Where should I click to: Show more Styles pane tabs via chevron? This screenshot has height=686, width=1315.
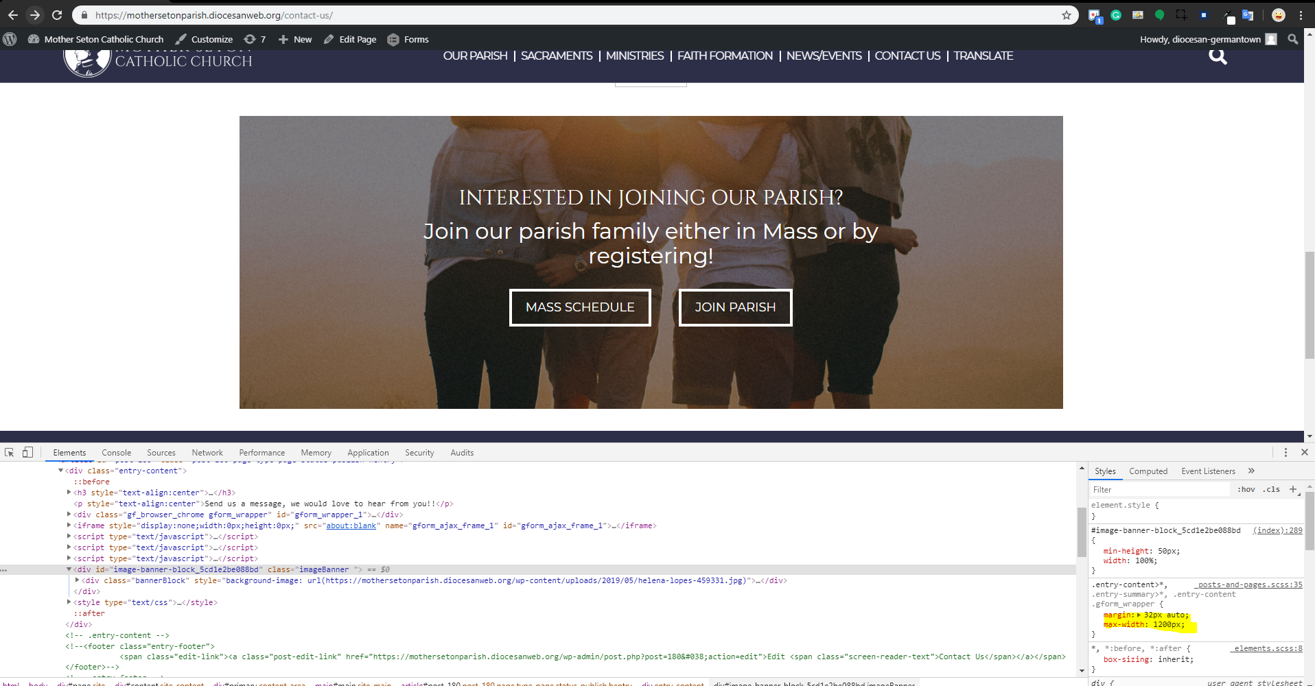click(1251, 471)
